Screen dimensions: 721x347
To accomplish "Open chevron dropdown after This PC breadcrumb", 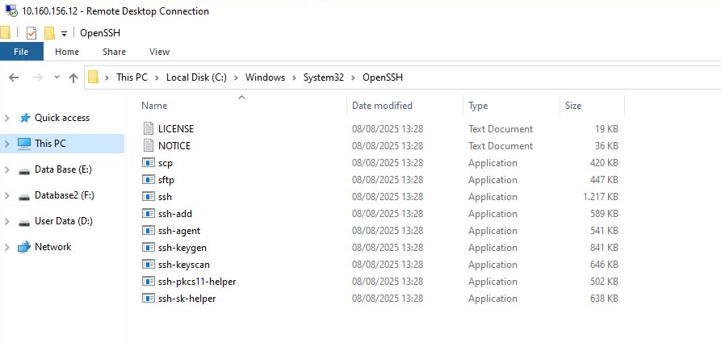I will pos(157,77).
